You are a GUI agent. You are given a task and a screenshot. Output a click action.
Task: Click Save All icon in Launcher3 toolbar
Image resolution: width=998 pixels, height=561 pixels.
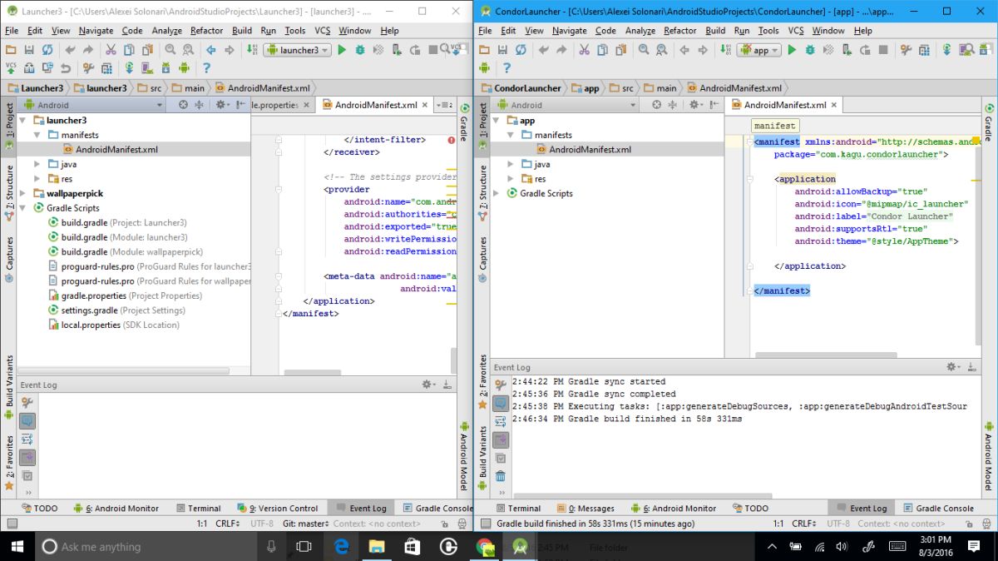click(29, 50)
